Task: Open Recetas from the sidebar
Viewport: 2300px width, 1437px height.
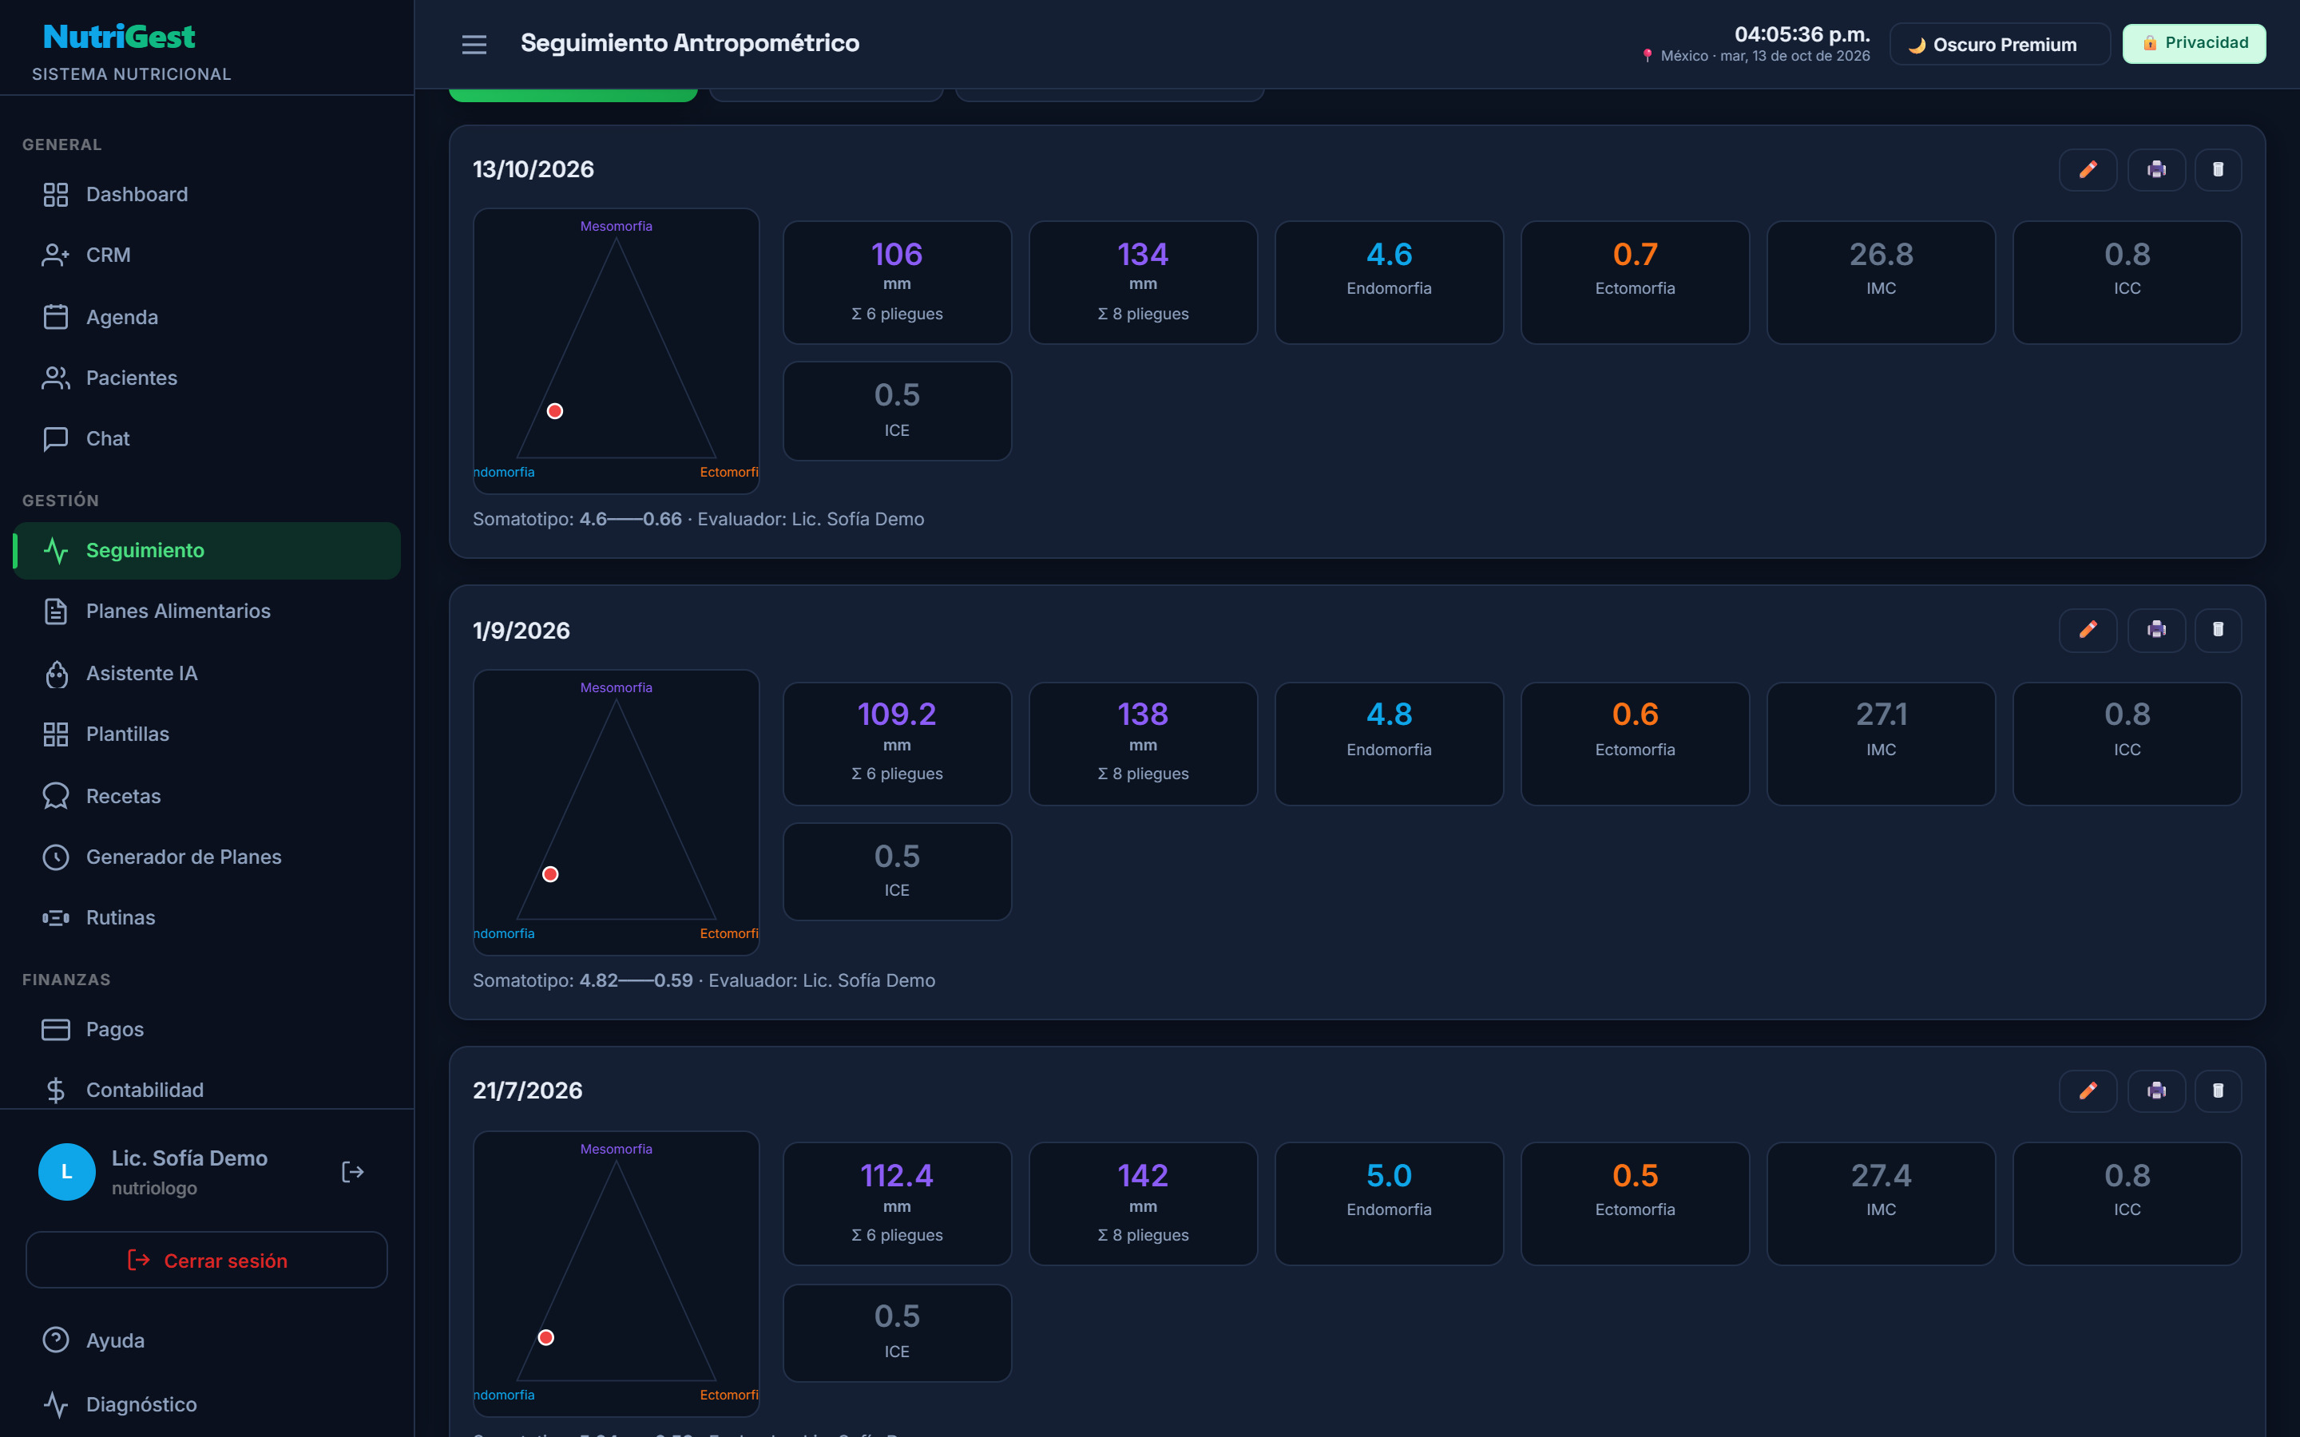Action: pyautogui.click(x=207, y=795)
